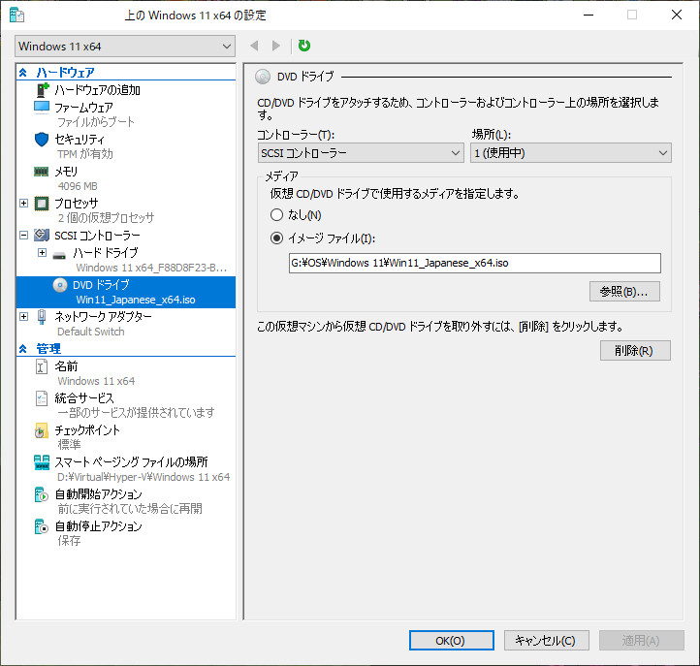The width and height of the screenshot is (700, 666).
Task: Click the Smart Paging file location icon
Action: click(42, 462)
